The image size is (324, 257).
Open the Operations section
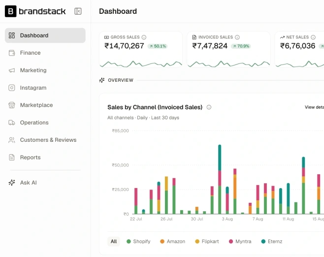[x=45, y=123]
